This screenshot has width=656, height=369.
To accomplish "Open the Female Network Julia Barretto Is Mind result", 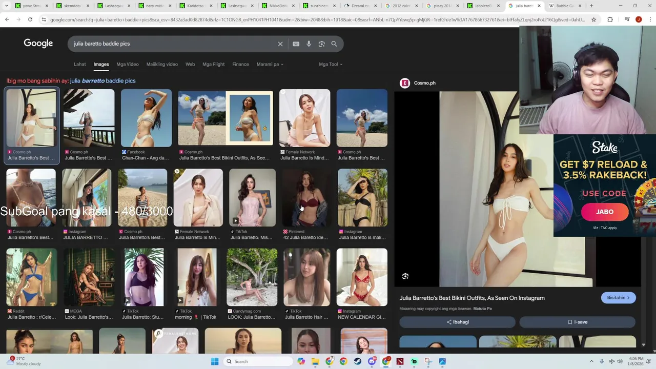I will pos(305,126).
